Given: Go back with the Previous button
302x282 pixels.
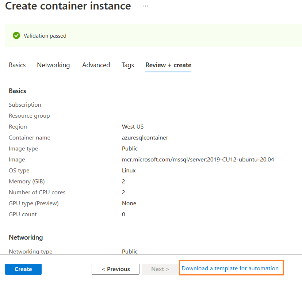Looking at the screenshot, I should (x=115, y=269).
